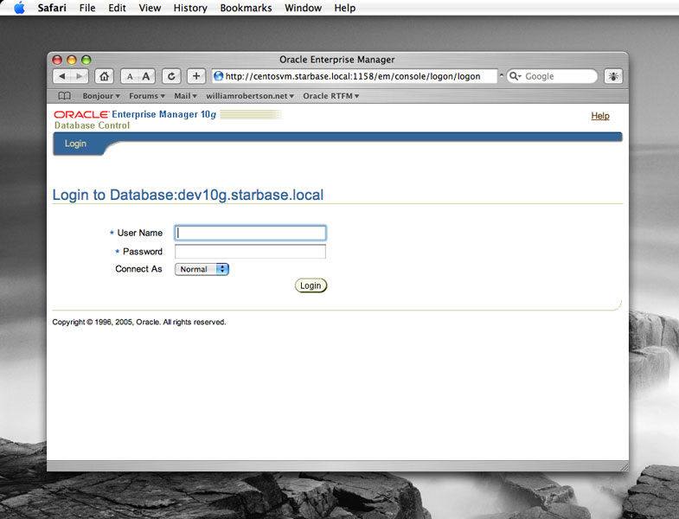Click the Login to Database heading
This screenshot has height=519, width=679.
pyautogui.click(x=188, y=195)
